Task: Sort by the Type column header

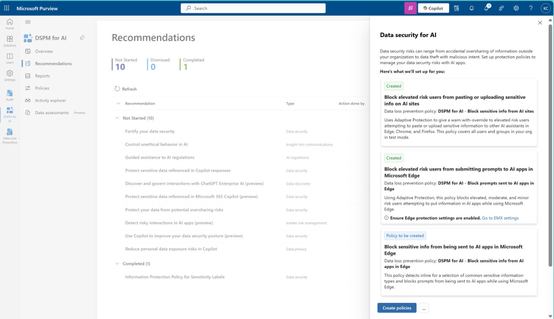Action: 290,104
